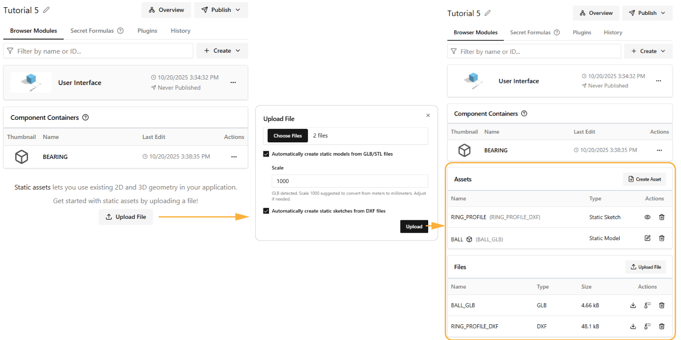This screenshot has width=681, height=340.
Task: Click the Create Asset button
Action: [644, 179]
